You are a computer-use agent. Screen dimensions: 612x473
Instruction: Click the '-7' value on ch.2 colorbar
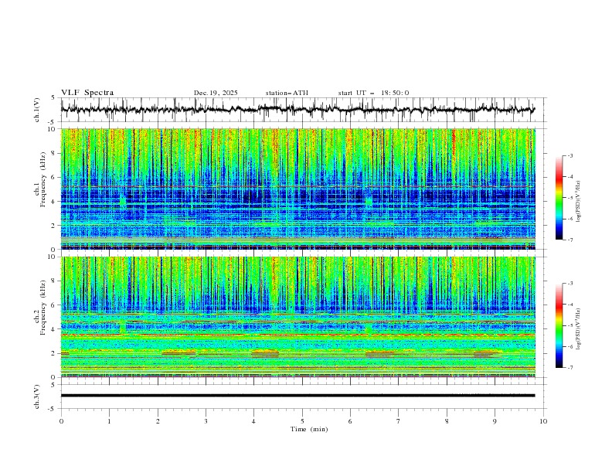pyautogui.click(x=569, y=367)
